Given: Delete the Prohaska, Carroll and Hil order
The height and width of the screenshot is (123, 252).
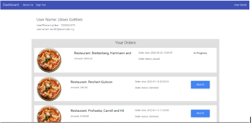Looking at the screenshot, I should [x=200, y=113].
